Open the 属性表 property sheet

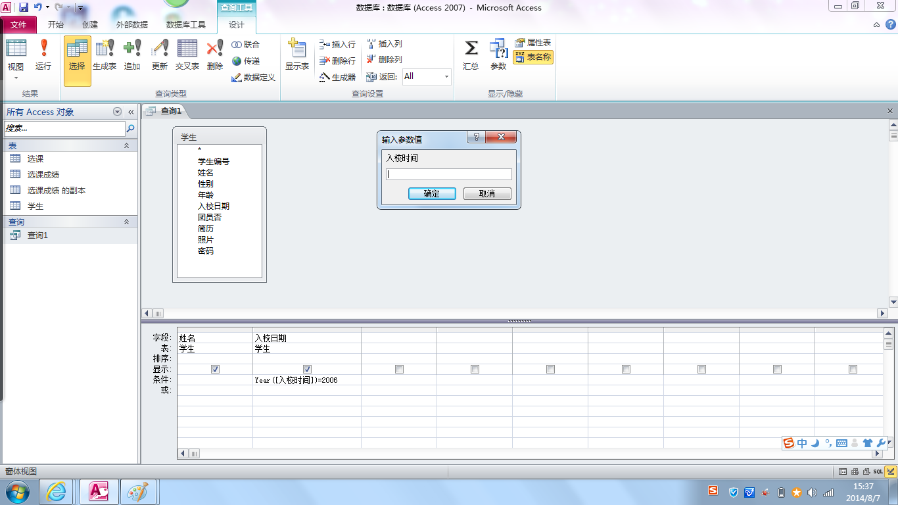coord(533,43)
